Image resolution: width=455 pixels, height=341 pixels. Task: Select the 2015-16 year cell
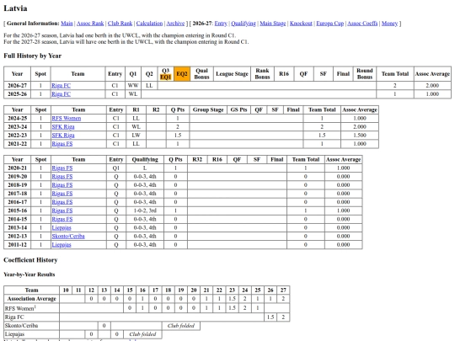click(17, 210)
